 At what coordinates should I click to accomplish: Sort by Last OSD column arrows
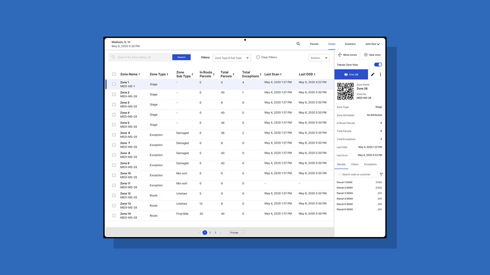[314, 75]
